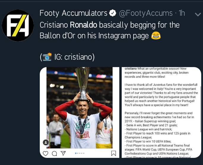Click the laughing crying emoji
The image size is (203, 165).
click(156, 36)
